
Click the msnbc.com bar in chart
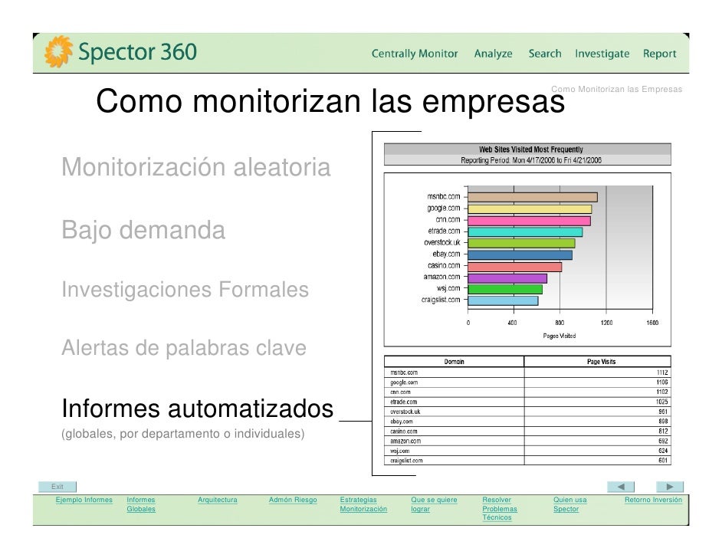(533, 198)
